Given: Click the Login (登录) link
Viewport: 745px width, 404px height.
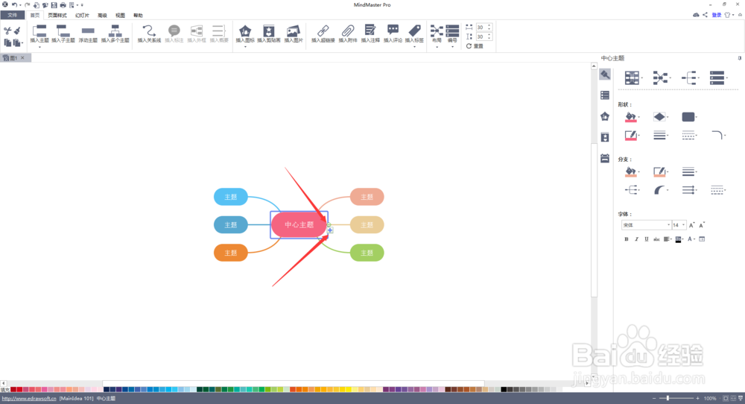Looking at the screenshot, I should pos(717,15).
